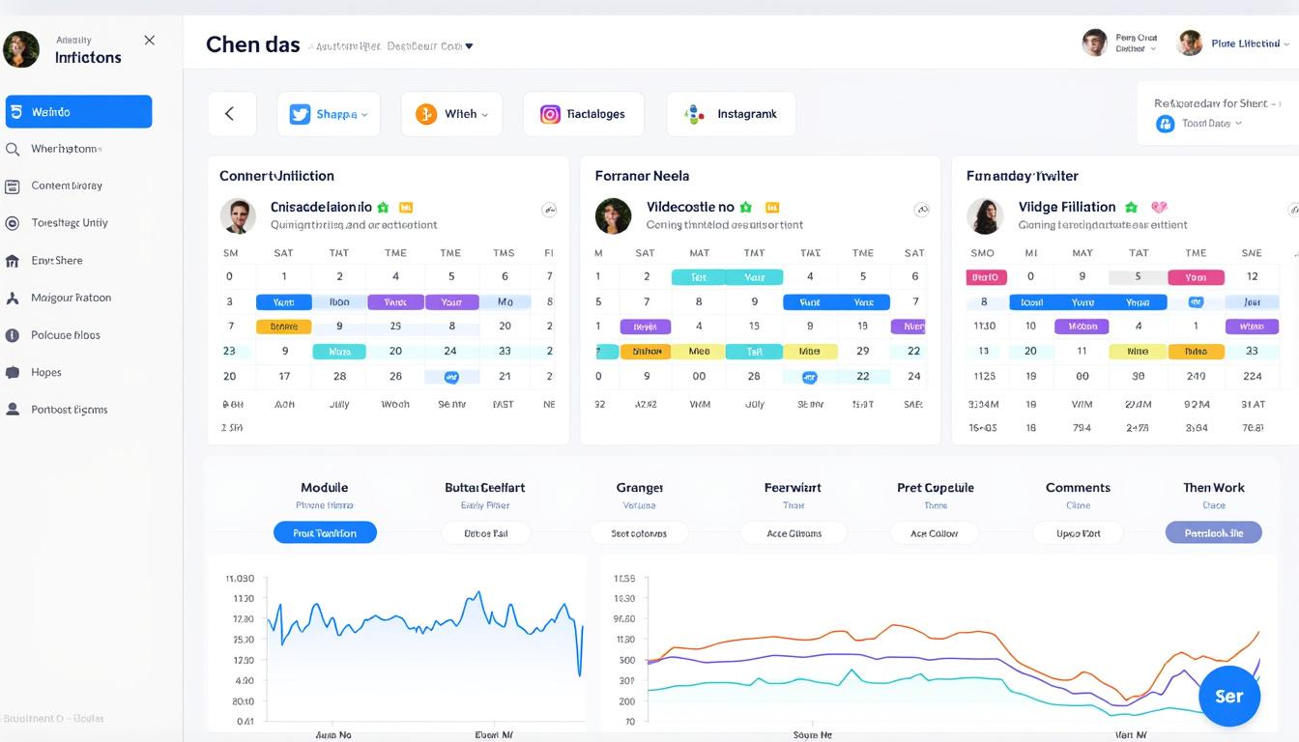Enable the Upco Fort filter under Comments
The image size is (1299, 742).
[1078, 532]
